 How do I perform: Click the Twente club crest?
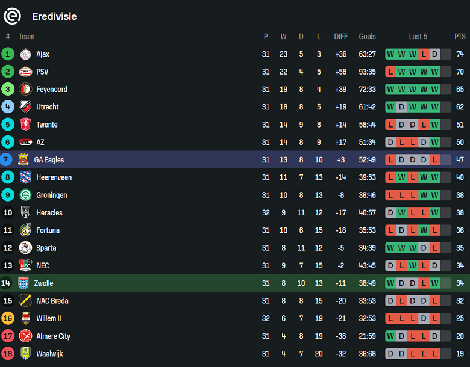25,125
